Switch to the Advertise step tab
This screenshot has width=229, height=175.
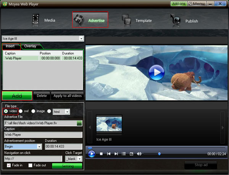click(90, 19)
